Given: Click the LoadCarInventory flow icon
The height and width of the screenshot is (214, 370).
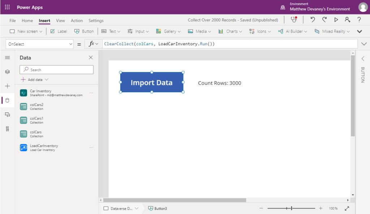Looking at the screenshot, I should tap(23, 147).
